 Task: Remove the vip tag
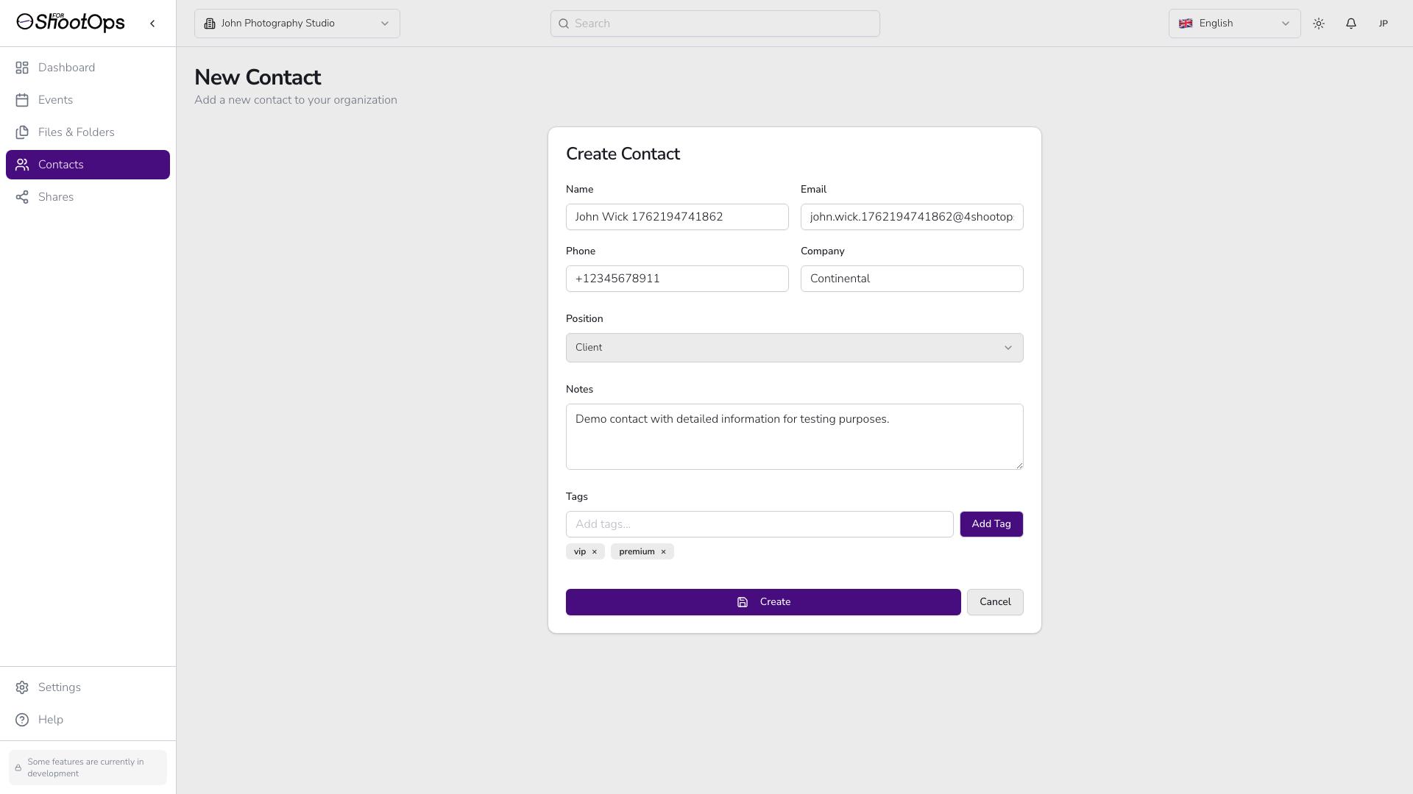595,552
